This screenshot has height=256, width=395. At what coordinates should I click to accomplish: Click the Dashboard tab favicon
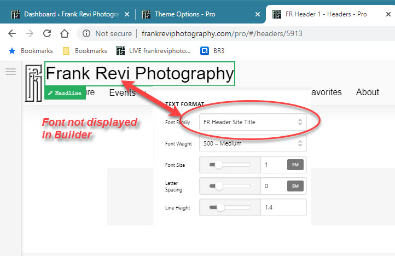[16, 14]
